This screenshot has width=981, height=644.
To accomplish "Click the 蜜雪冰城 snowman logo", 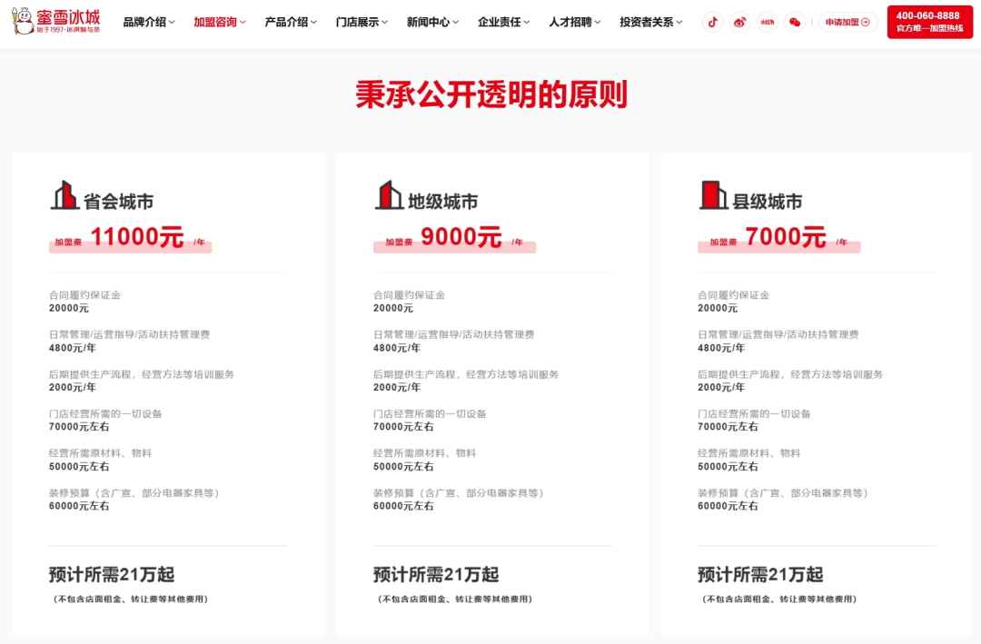I will point(55,21).
